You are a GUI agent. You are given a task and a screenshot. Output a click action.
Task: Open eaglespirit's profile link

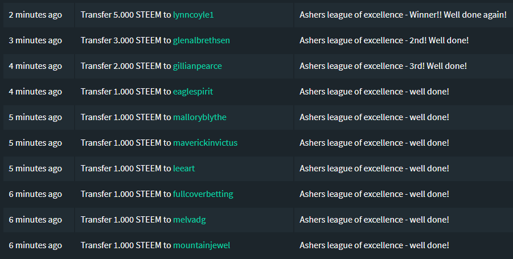[192, 92]
